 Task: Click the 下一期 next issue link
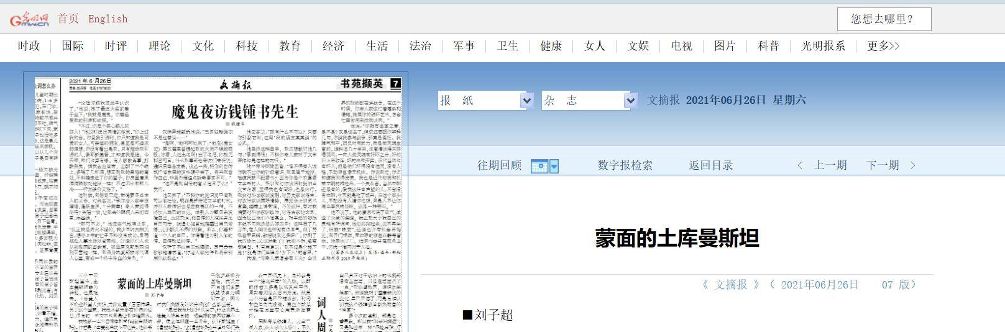click(883, 165)
